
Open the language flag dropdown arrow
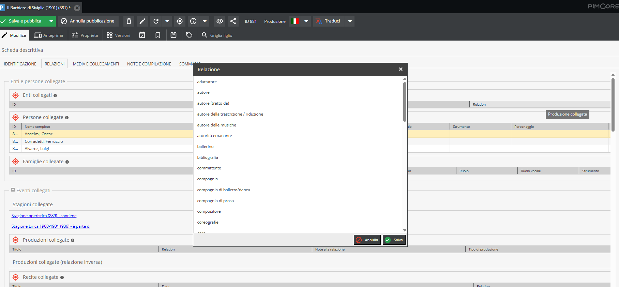point(306,21)
